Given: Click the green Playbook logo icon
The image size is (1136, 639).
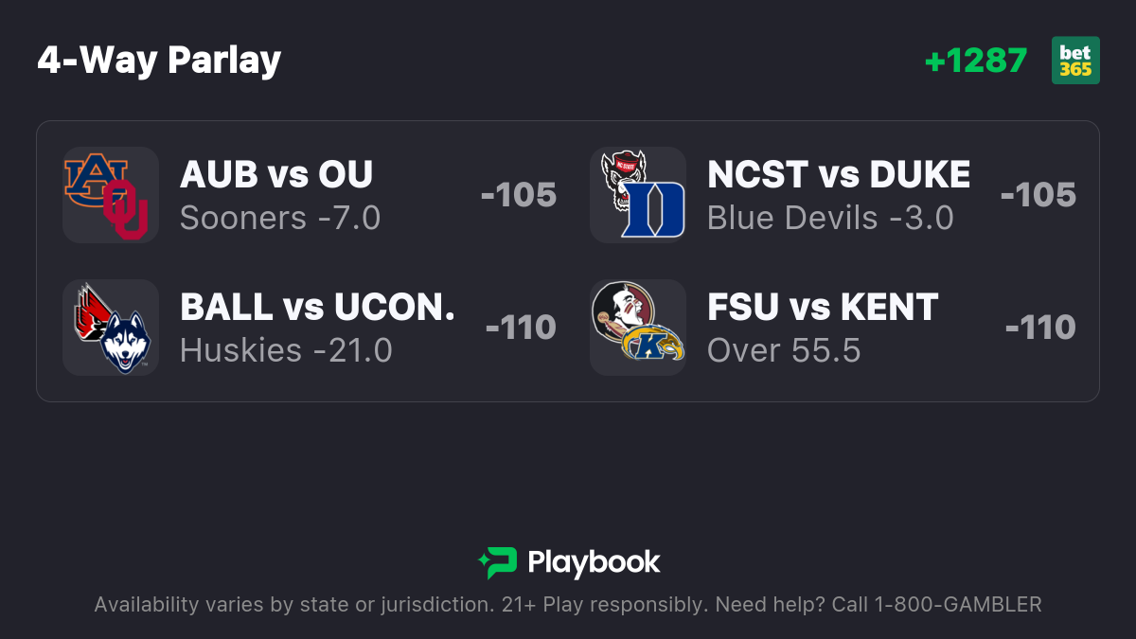Looking at the screenshot, I should [497, 562].
